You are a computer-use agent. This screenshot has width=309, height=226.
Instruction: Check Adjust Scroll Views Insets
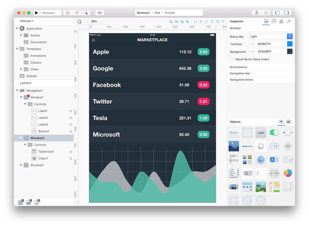tap(231, 59)
